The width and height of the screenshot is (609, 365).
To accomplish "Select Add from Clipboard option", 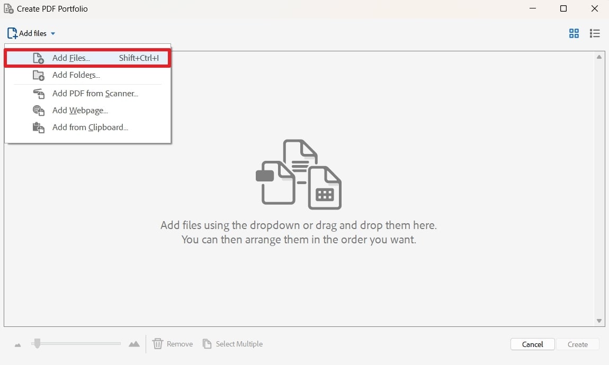I will [88, 127].
